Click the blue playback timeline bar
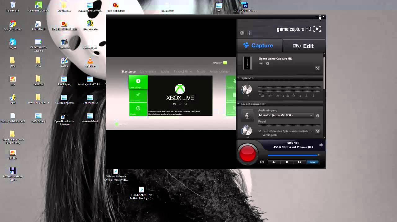Image resolution: width=397 pixels, height=222 pixels. (x=293, y=155)
